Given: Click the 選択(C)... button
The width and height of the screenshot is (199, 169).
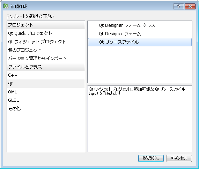Looking at the screenshot, I should [x=151, y=158].
